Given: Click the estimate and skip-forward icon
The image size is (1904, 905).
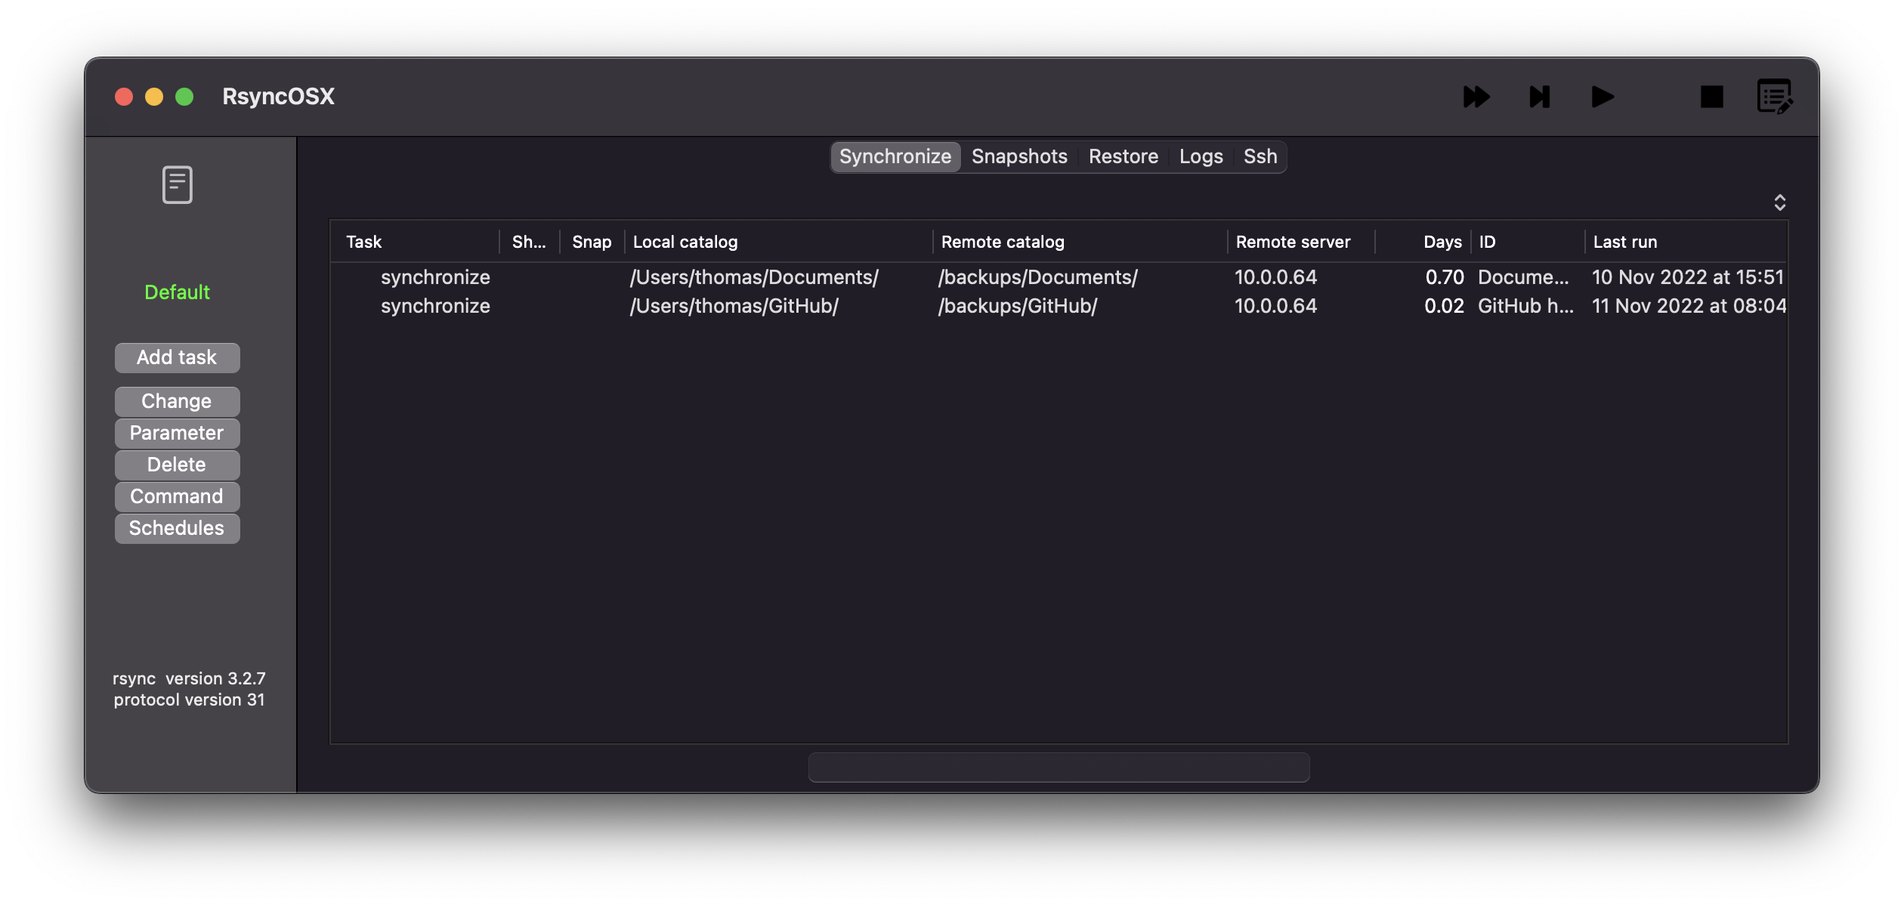Looking at the screenshot, I should (x=1539, y=97).
